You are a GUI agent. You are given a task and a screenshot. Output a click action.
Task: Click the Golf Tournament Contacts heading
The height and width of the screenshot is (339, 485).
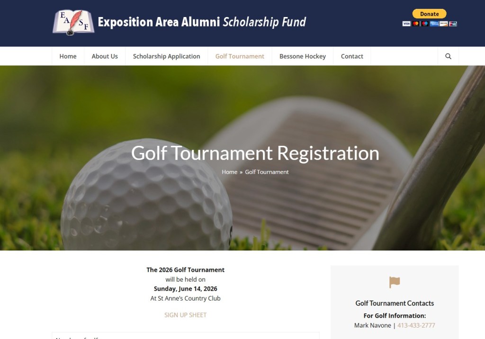click(x=395, y=303)
